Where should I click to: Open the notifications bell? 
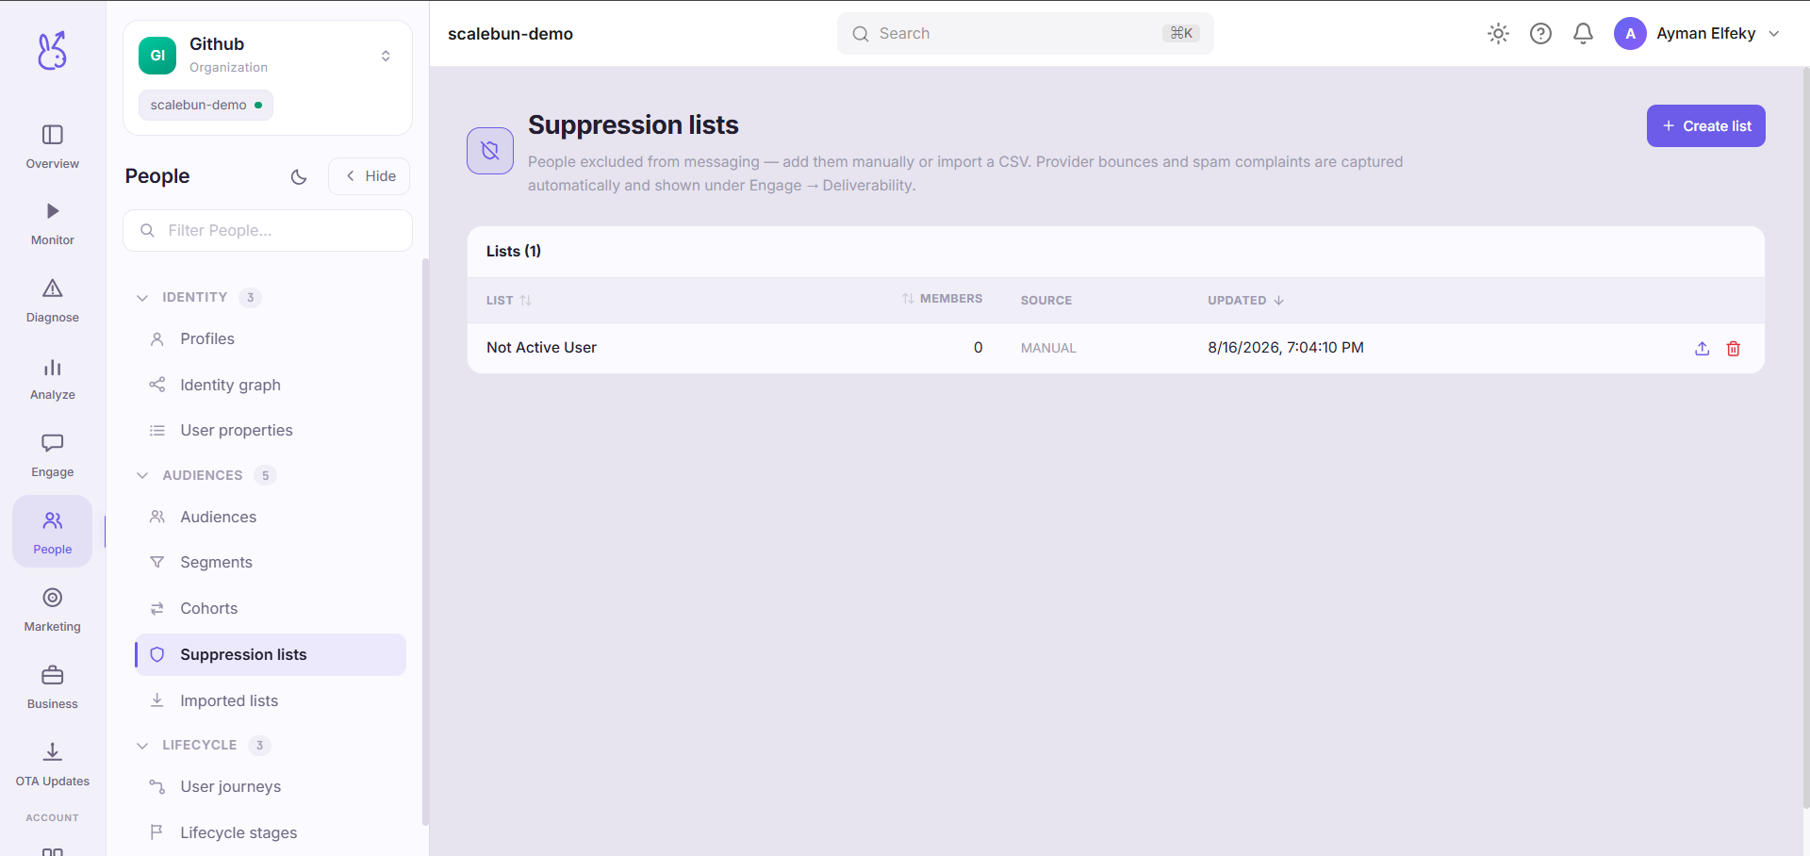[x=1583, y=34]
